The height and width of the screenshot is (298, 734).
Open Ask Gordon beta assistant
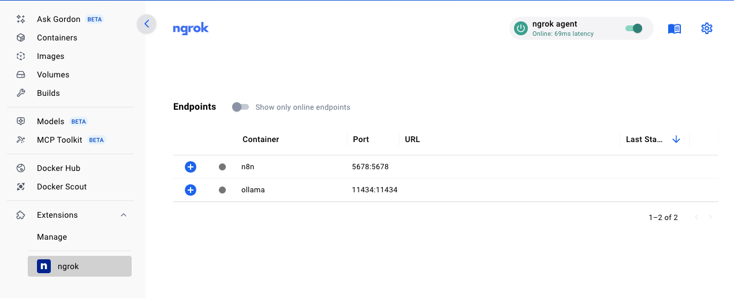point(58,19)
